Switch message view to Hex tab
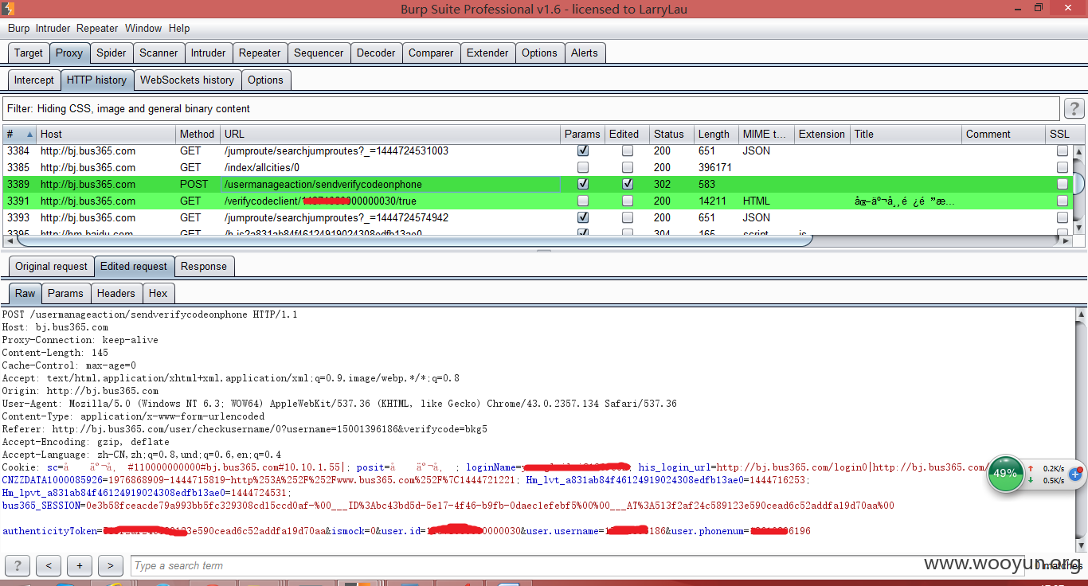 (x=159, y=293)
